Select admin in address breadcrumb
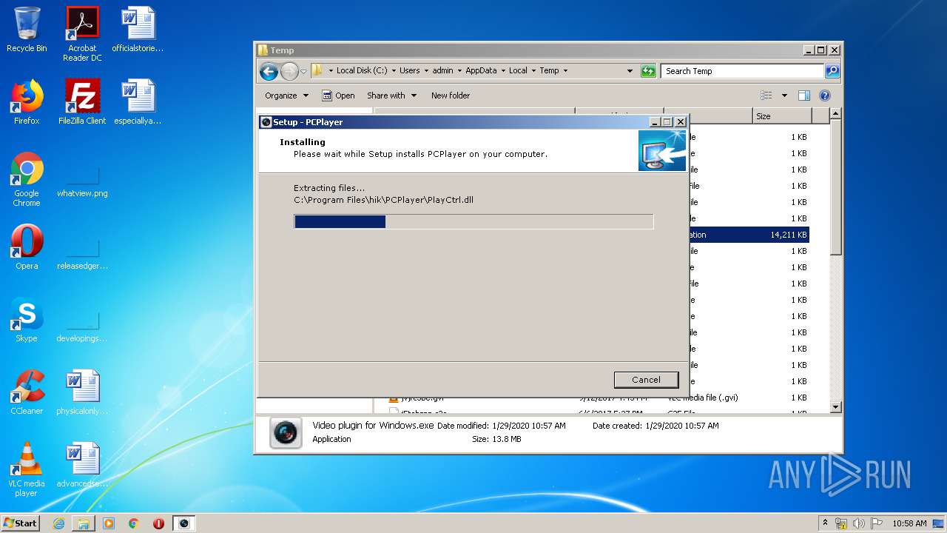The width and height of the screenshot is (947, 533). (442, 71)
